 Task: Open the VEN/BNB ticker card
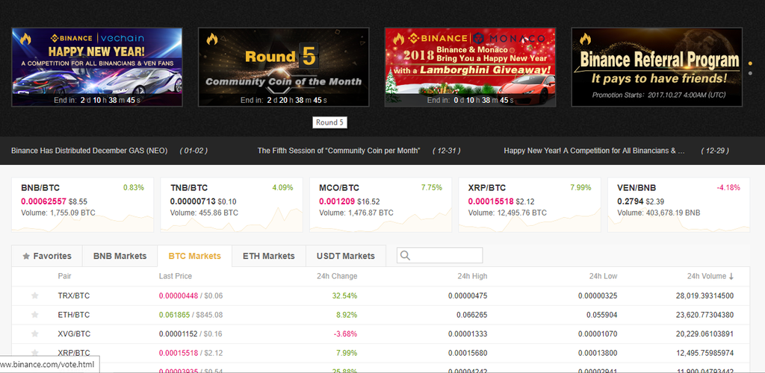click(x=678, y=204)
